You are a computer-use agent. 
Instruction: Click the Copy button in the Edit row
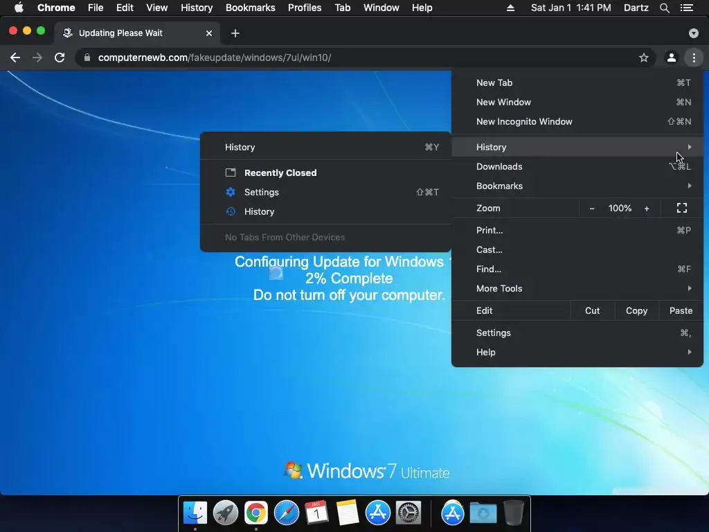[x=636, y=311]
